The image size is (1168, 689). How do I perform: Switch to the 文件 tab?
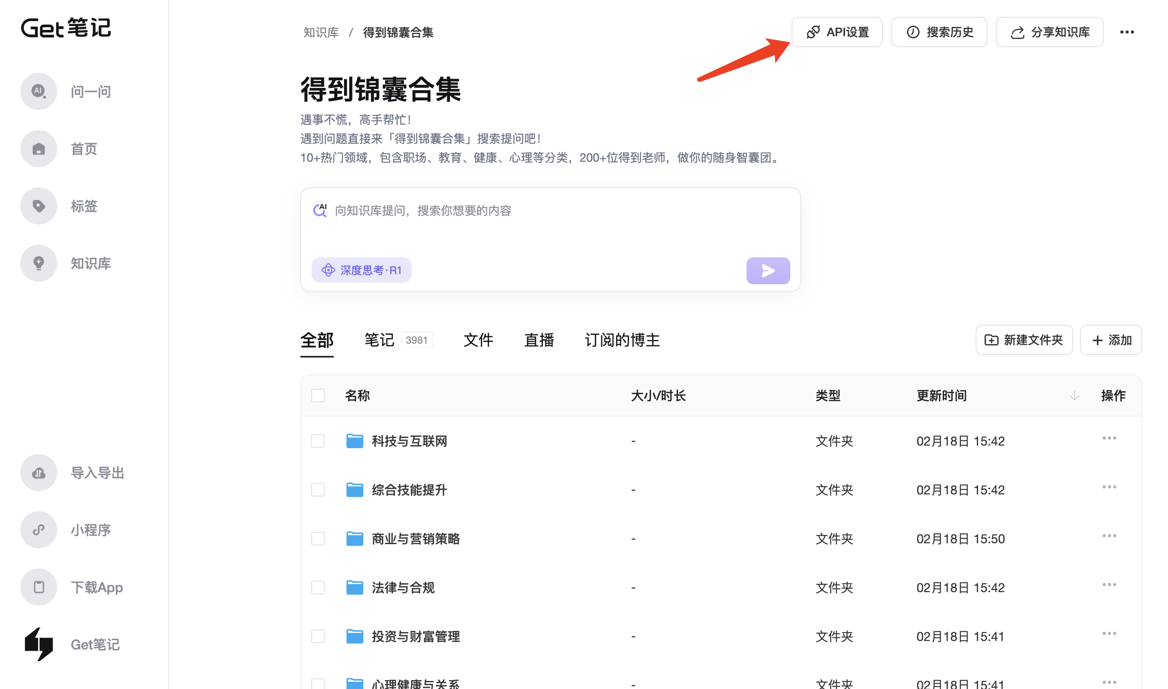[478, 340]
